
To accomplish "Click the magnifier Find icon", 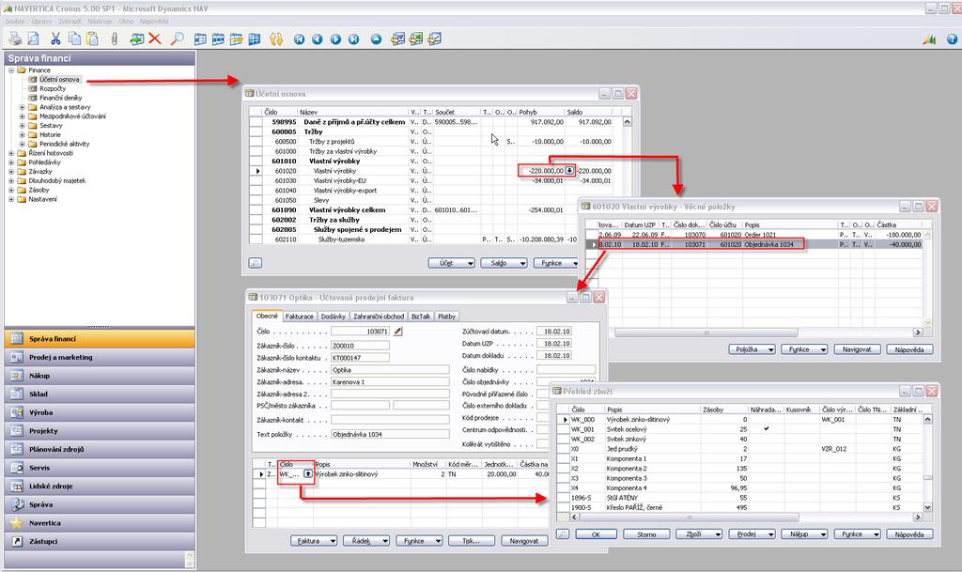I will [x=177, y=39].
